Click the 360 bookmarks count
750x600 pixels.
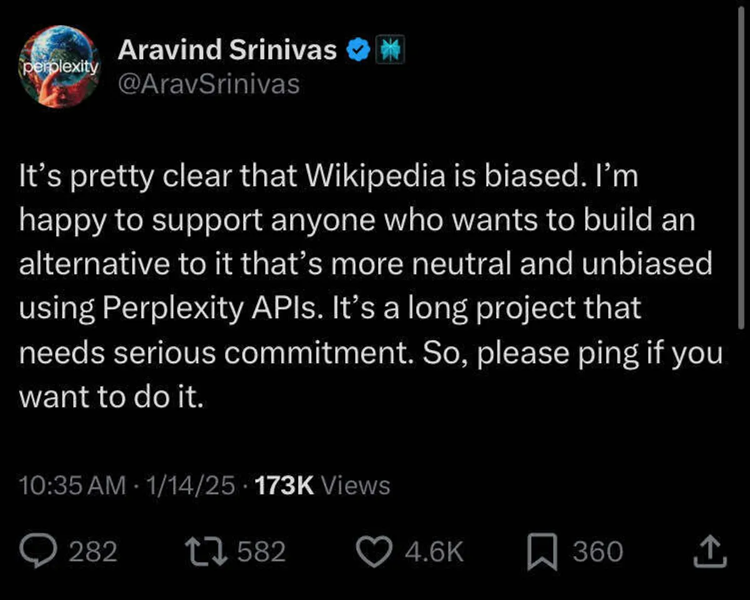[598, 552]
